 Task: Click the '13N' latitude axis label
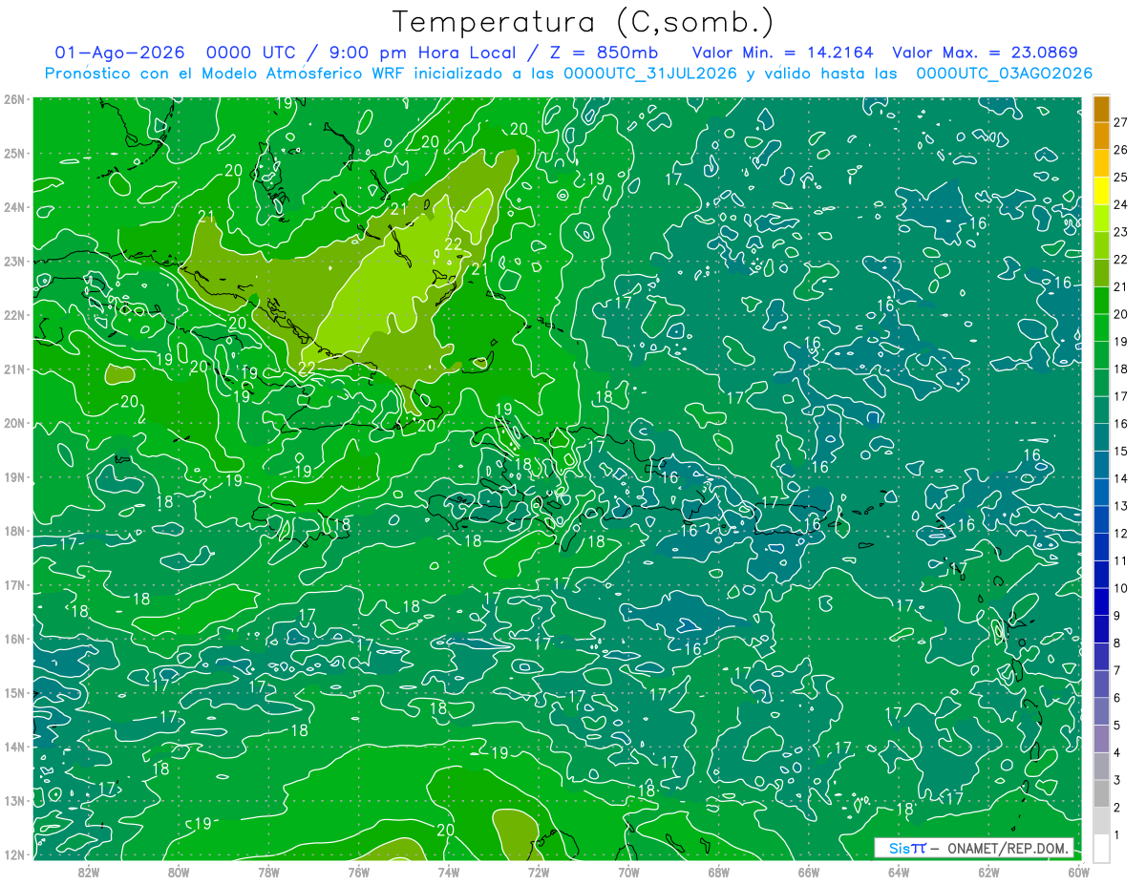click(14, 801)
